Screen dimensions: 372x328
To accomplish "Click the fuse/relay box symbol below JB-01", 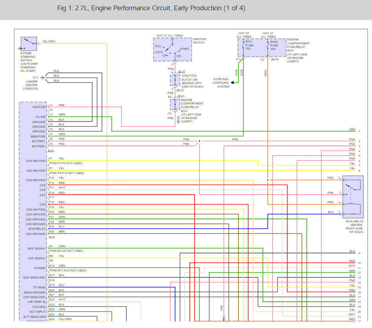I will click(x=175, y=104).
